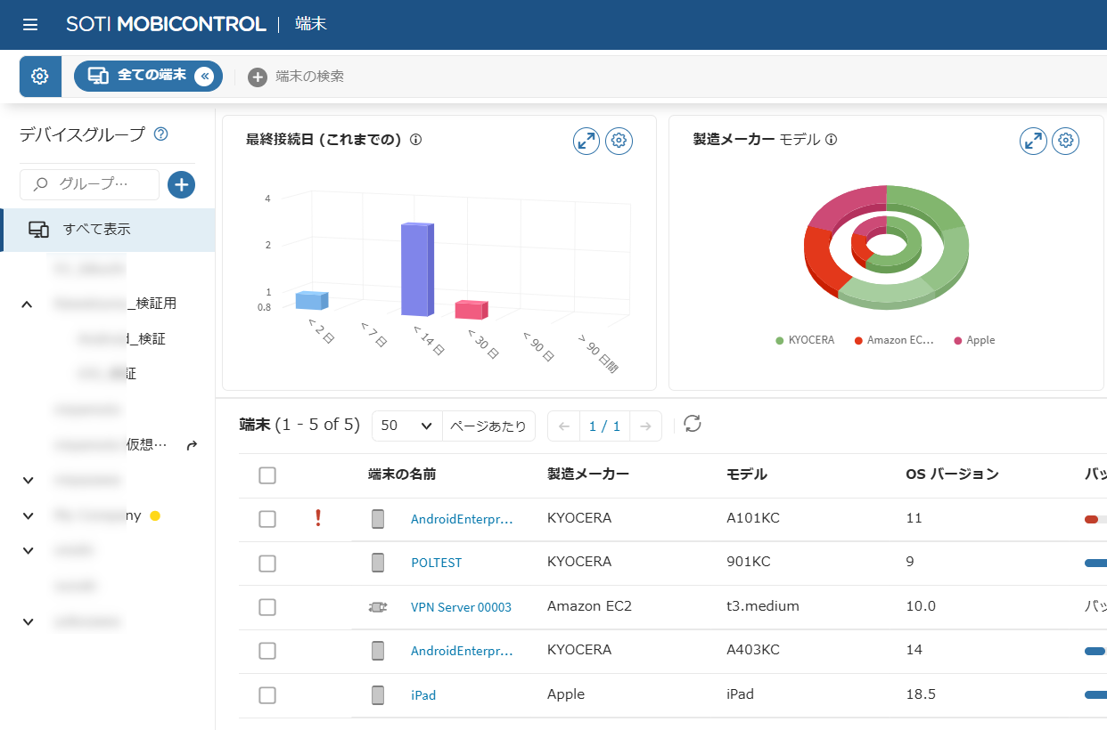This screenshot has width=1107, height=730.
Task: Sort by OS バージョン column header
Action: coord(952,474)
